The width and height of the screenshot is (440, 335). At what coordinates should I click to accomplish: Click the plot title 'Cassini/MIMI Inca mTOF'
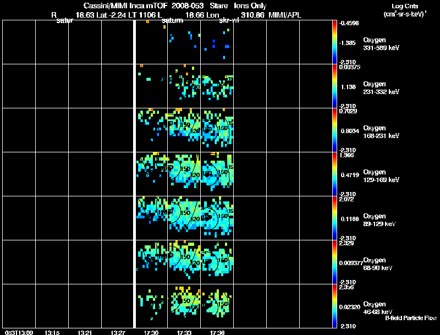[x=125, y=6]
